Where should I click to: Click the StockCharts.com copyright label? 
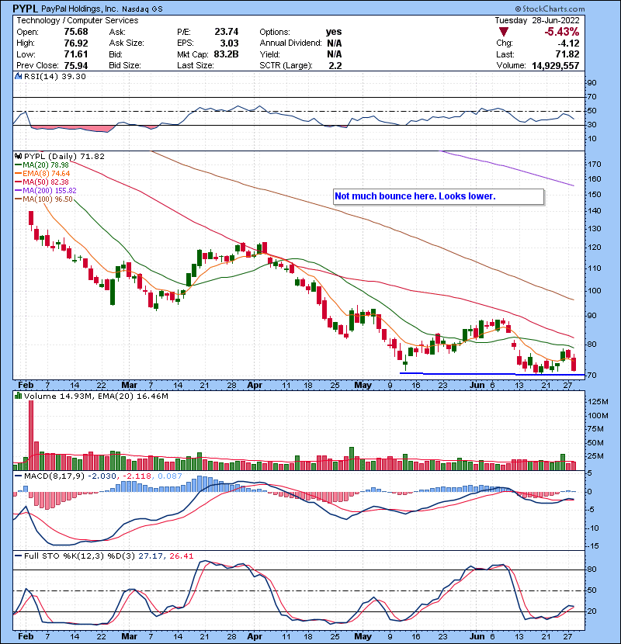[x=550, y=9]
